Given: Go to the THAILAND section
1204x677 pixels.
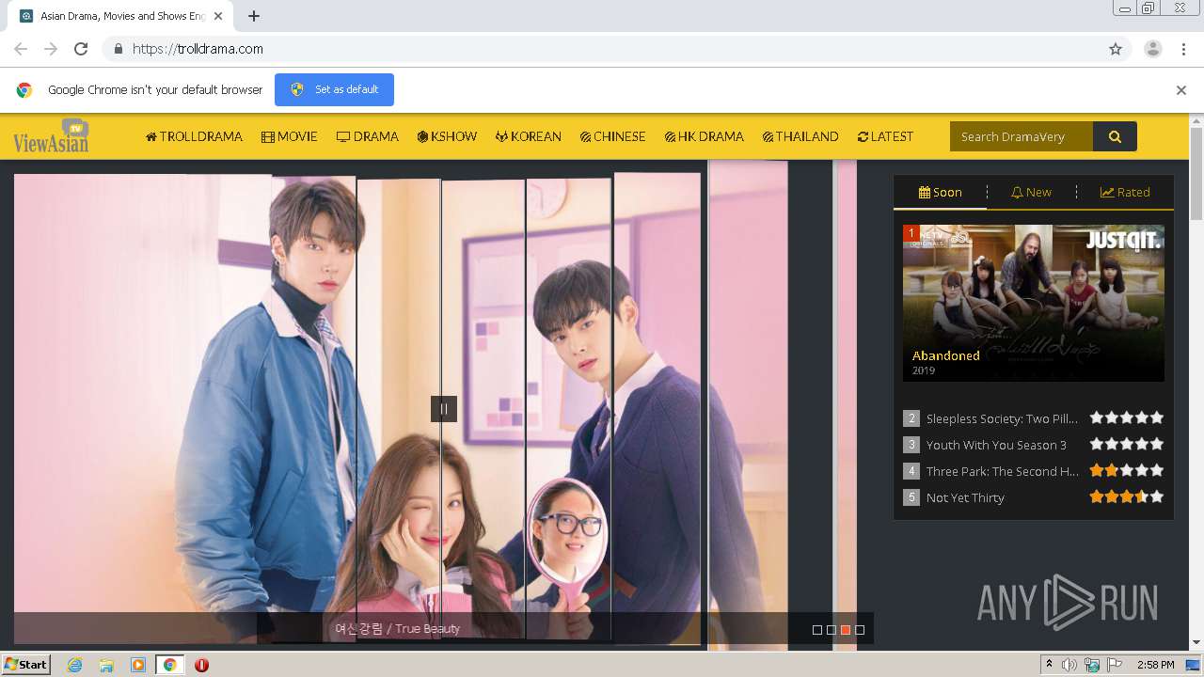Looking at the screenshot, I should tap(800, 137).
